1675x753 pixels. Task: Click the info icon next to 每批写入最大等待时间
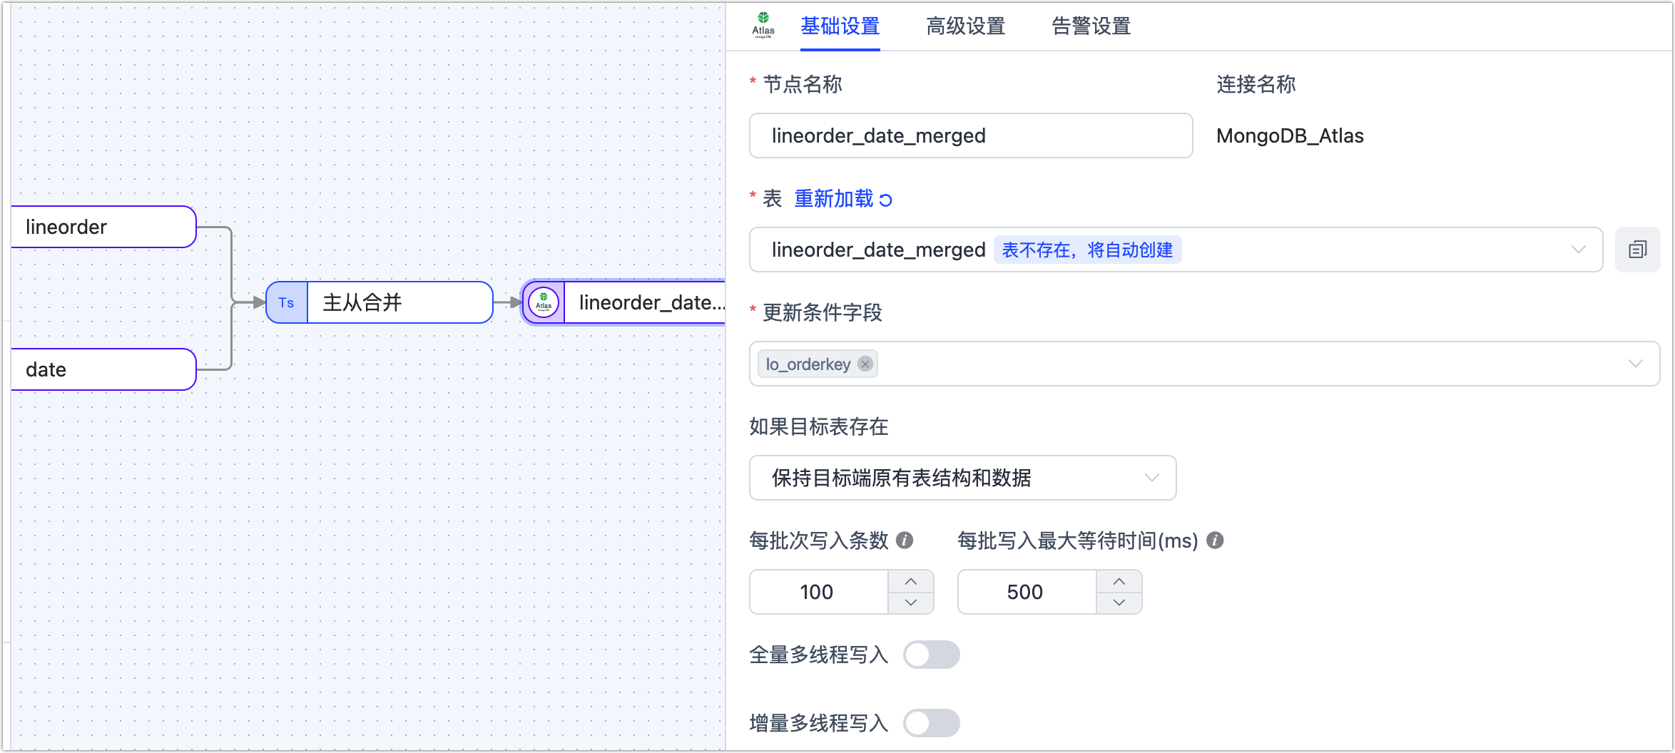tap(1215, 541)
